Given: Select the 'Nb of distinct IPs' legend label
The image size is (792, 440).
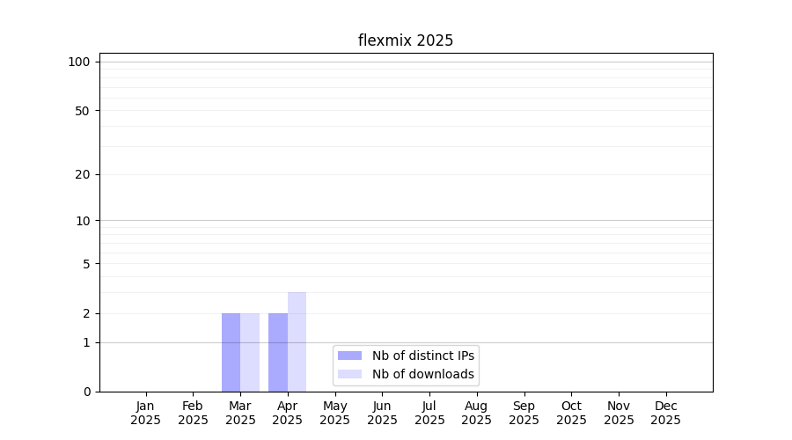Looking at the screenshot, I should click(x=423, y=356).
